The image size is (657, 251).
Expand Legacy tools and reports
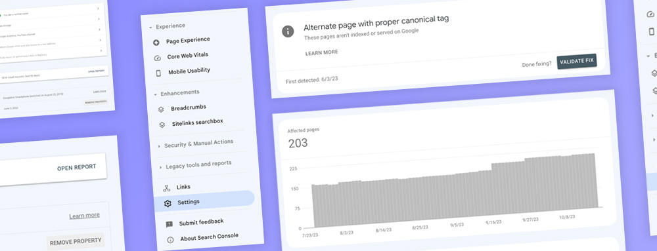point(160,168)
